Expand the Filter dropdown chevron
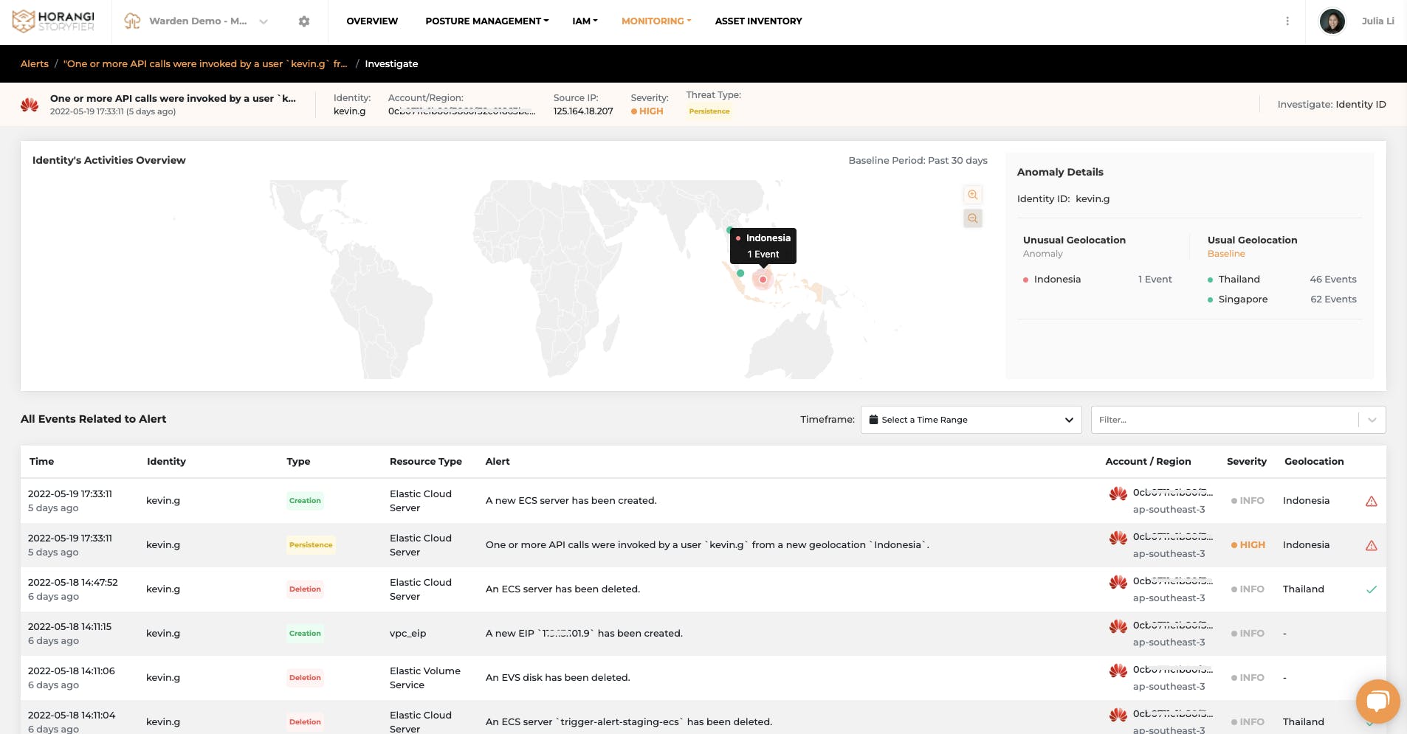 click(1372, 420)
